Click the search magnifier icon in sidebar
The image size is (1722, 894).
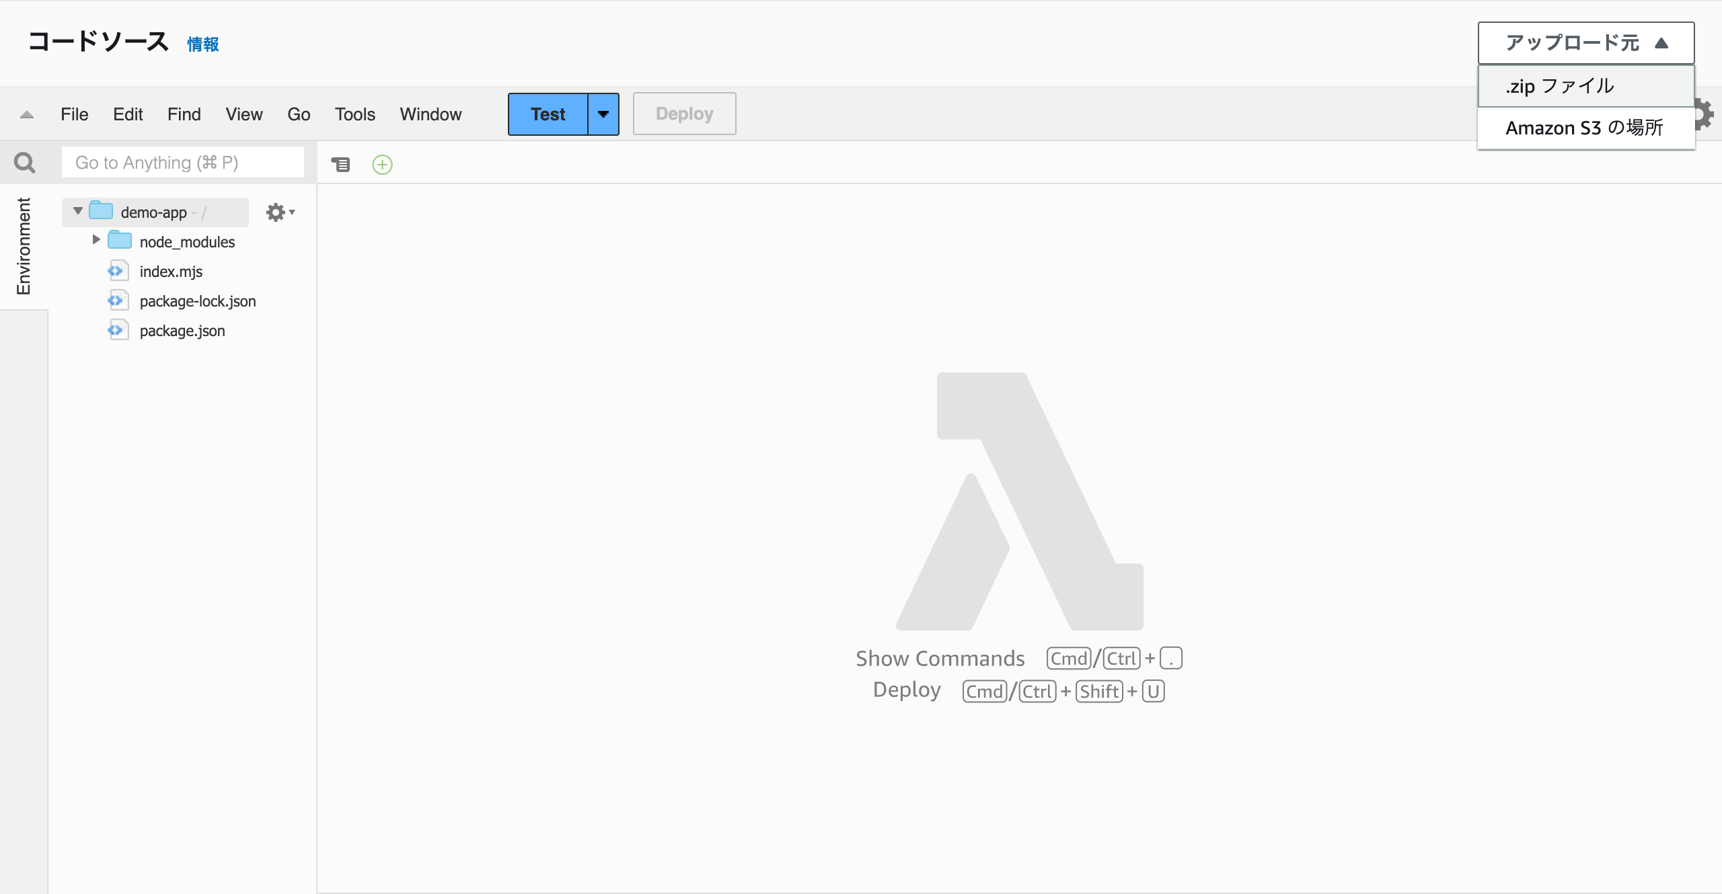(x=25, y=163)
